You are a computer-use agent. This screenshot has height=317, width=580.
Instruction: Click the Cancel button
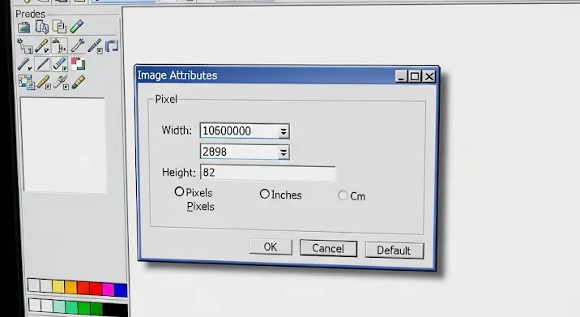pos(328,248)
